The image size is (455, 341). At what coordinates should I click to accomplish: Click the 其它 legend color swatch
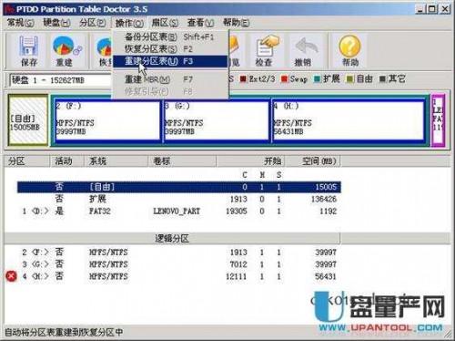tap(382, 79)
